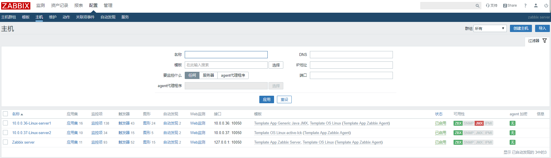Open the 配置 top menu

coord(93,5)
